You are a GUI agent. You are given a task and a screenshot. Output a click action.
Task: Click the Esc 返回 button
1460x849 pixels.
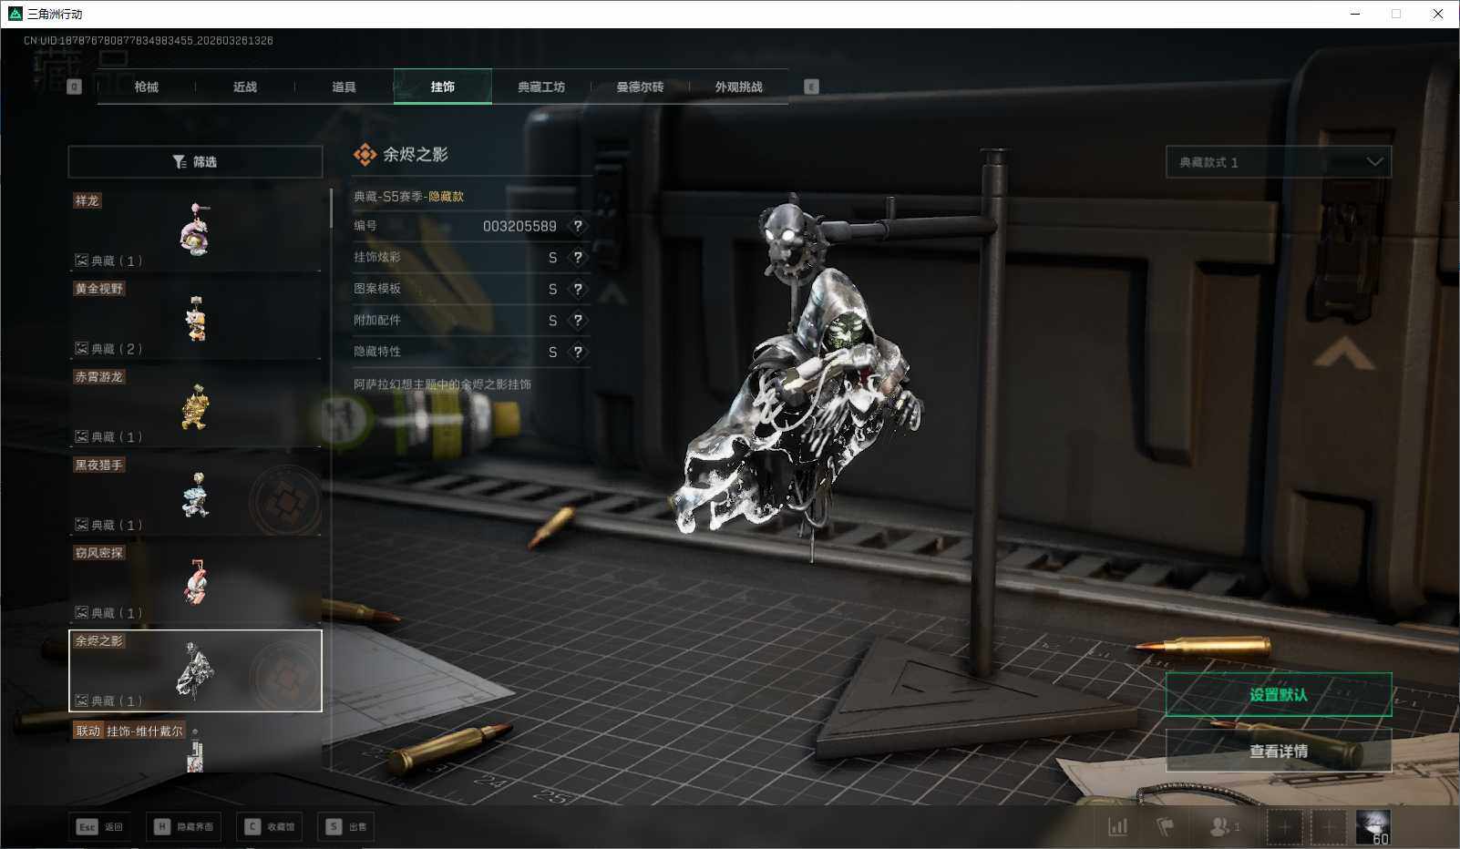click(100, 826)
